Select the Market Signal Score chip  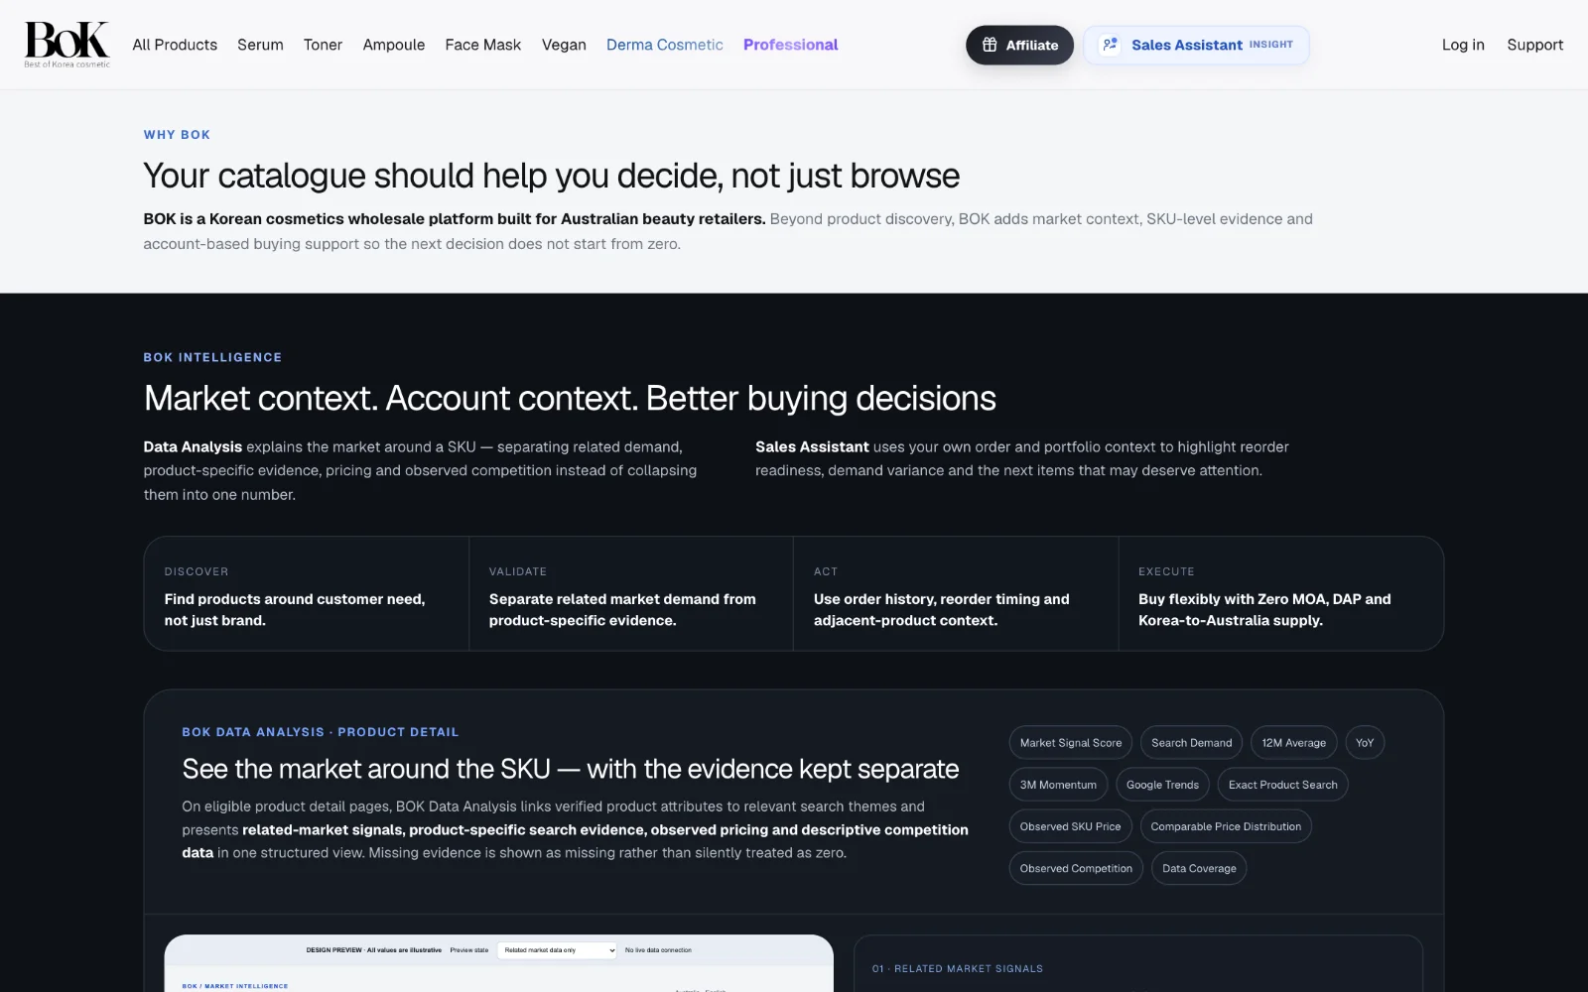(1071, 743)
